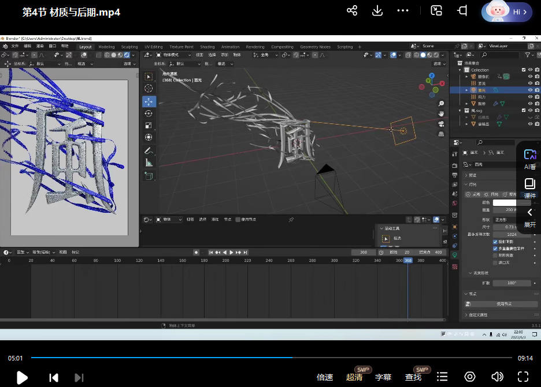Click the white 颜色 light color swatch

[504, 202]
